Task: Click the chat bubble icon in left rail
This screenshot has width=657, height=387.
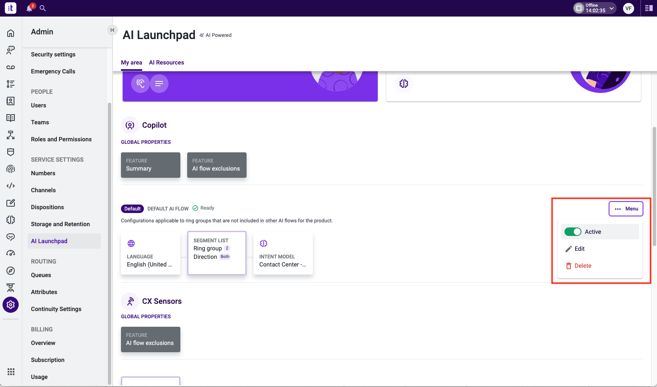Action: tap(11, 237)
